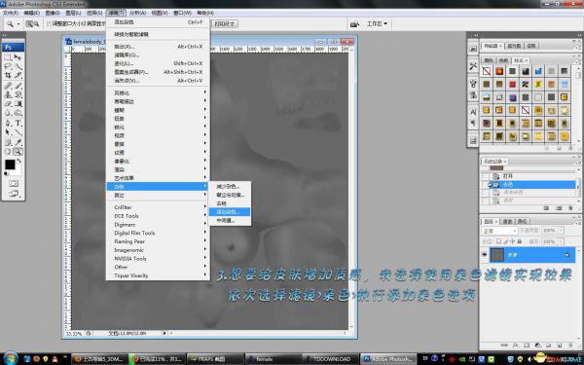Screen dimensions: 584x365
Task: Open the Paragraph panel from the dock
Action: [x=473, y=123]
